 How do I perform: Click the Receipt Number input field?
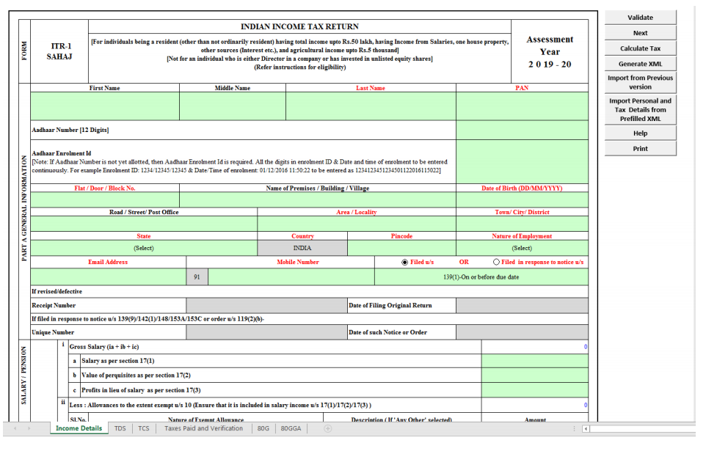(x=266, y=306)
